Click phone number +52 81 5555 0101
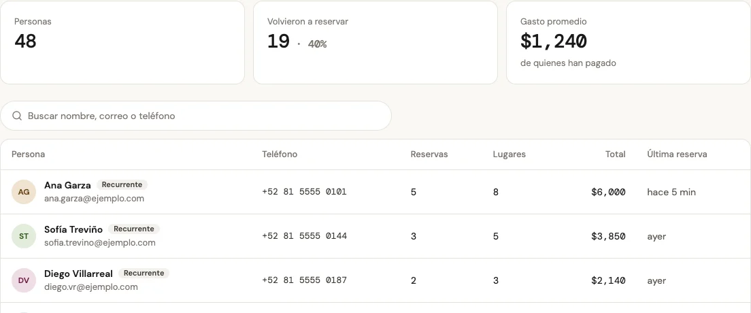Viewport: 751px width, 313px height. 304,192
